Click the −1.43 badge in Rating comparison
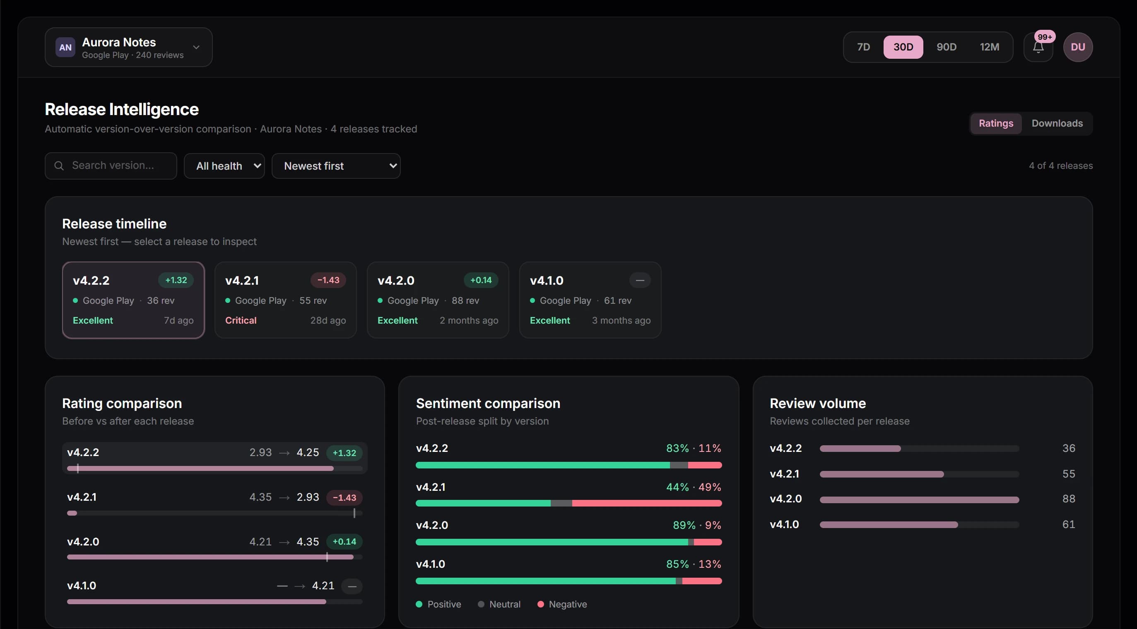This screenshot has height=629, width=1137. (x=344, y=498)
